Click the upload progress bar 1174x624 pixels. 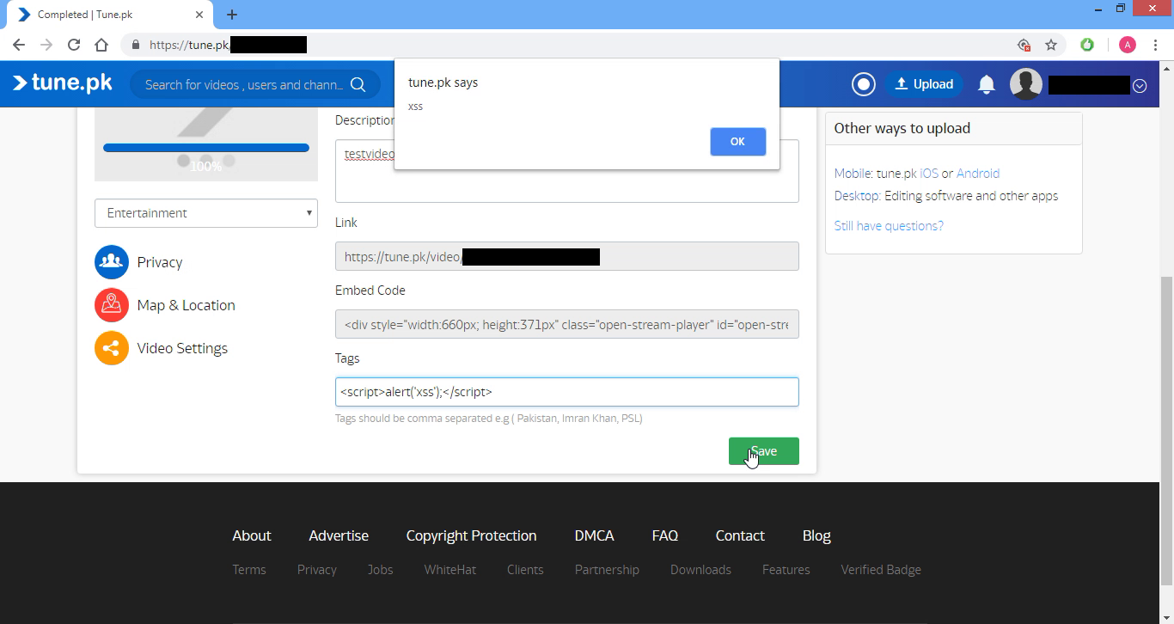pyautogui.click(x=206, y=148)
